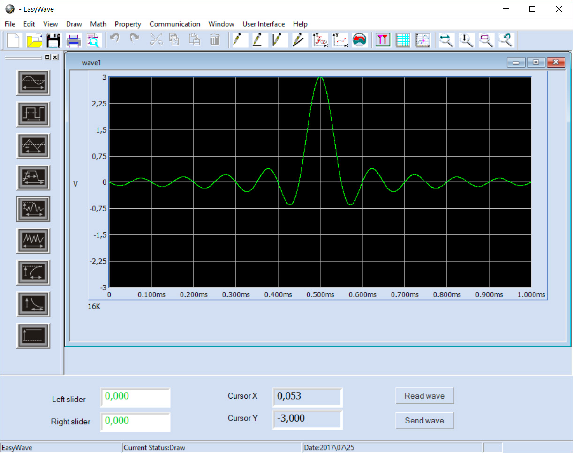Toggle the grid display icon
Screen dimensions: 573x453
tap(403, 40)
